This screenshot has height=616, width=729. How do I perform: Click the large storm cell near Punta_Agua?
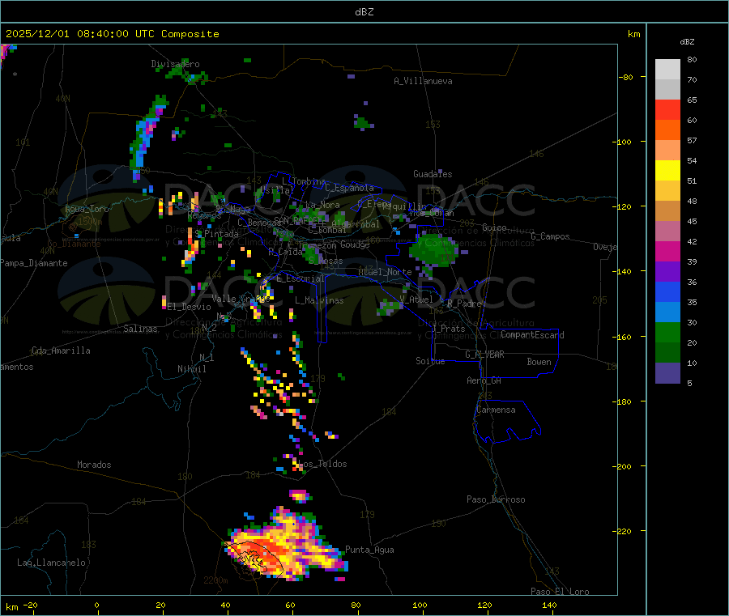click(x=287, y=545)
